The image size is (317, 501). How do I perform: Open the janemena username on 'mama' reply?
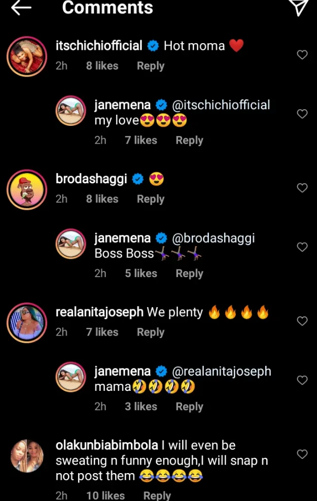pos(122,371)
